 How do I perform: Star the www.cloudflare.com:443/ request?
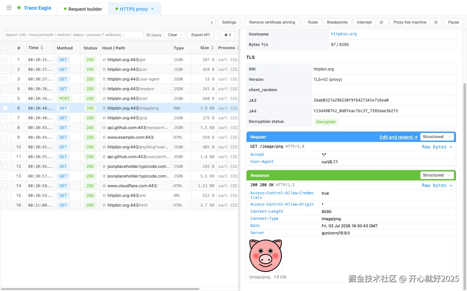104,186
